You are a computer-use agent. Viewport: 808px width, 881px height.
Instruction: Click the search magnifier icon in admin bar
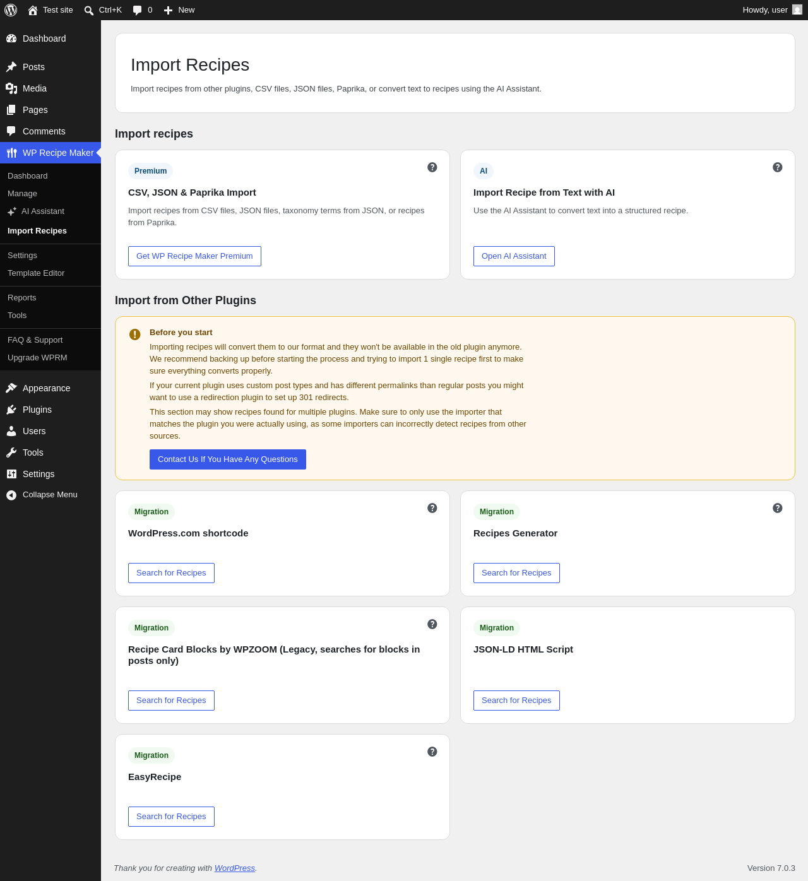pos(89,10)
